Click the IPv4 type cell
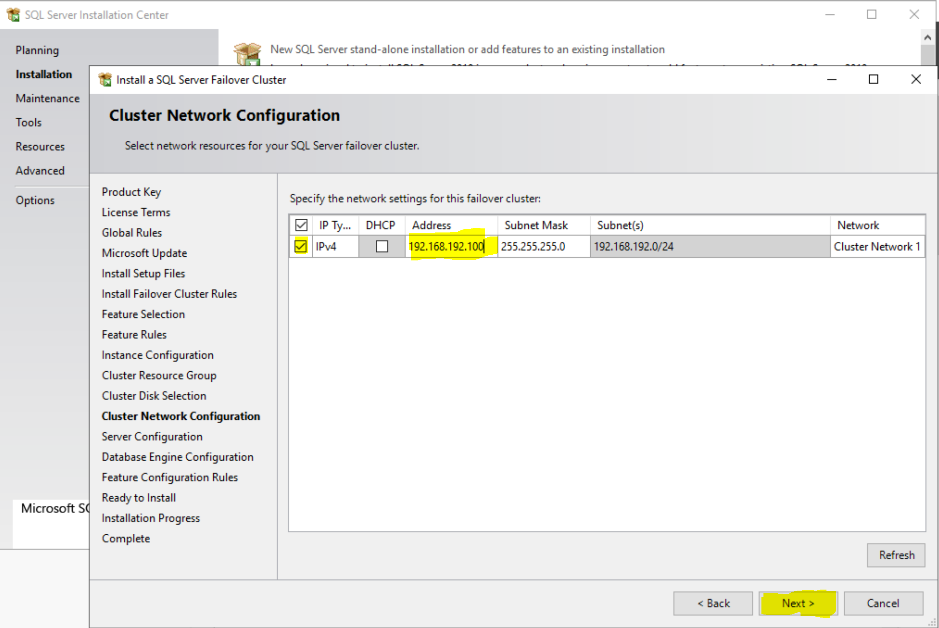This screenshot has height=628, width=939. tap(336, 246)
